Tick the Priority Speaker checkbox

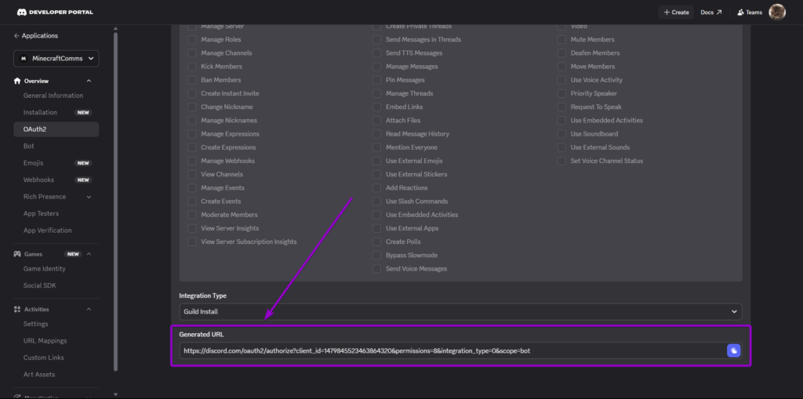click(561, 93)
